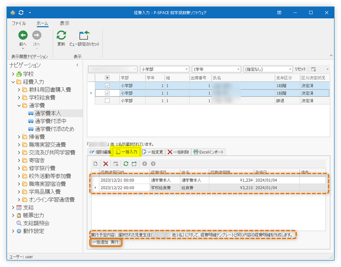Go back with the 前へ arrow icon
The height and width of the screenshot is (267, 341).
pos(23,35)
